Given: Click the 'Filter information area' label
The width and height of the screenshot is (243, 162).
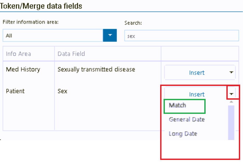Looking at the screenshot, I should coord(31,22).
